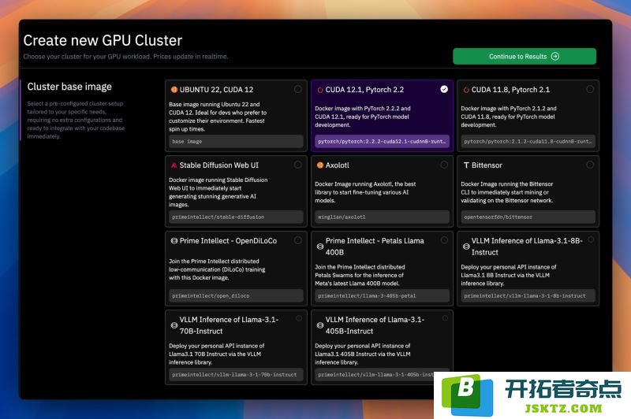Select the Llama-3.1-8B-Instruct radio button

pyautogui.click(x=591, y=239)
